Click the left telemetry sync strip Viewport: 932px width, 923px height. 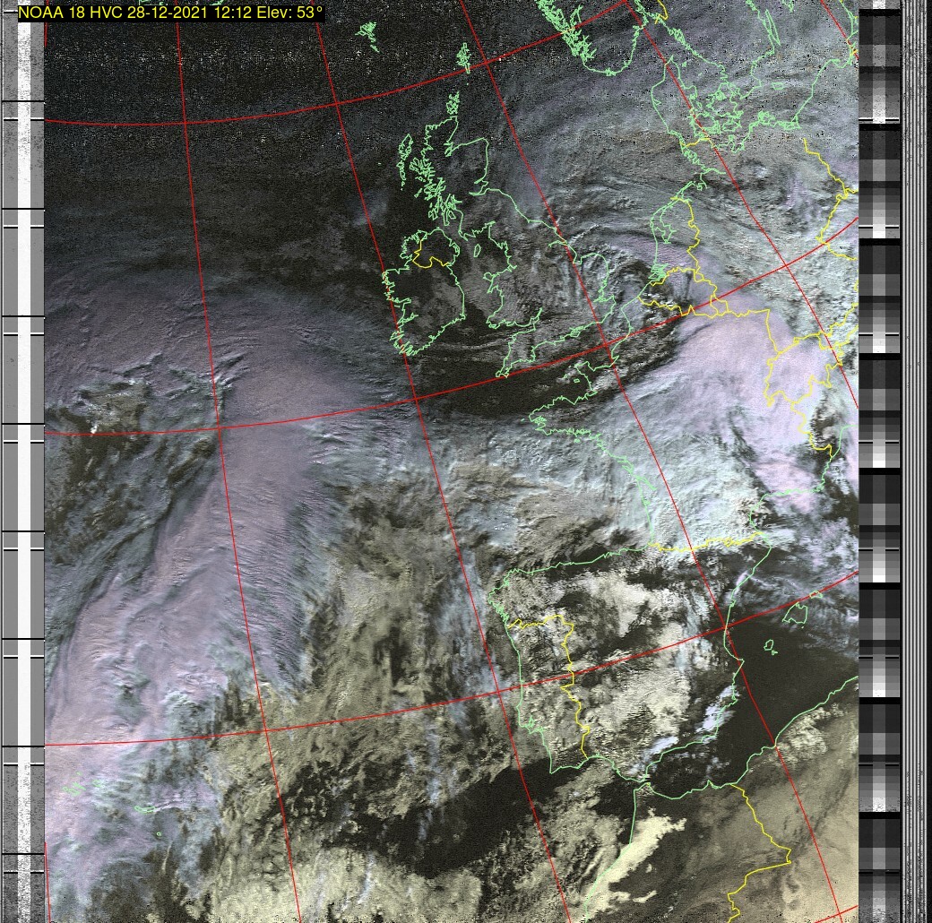click(22, 448)
